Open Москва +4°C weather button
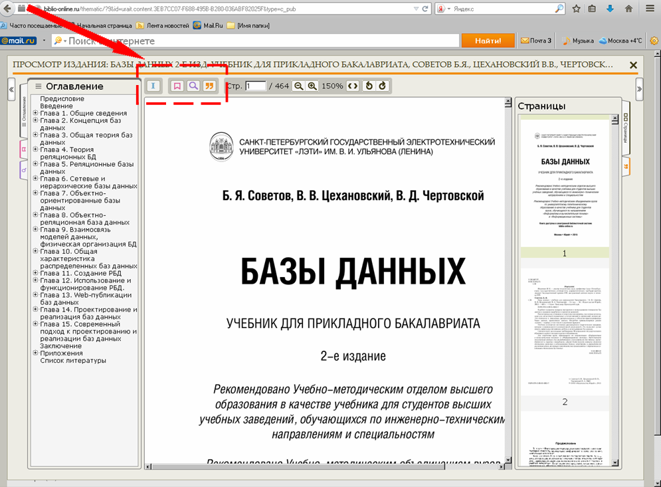Screen dimensions: 661x487 [621, 41]
